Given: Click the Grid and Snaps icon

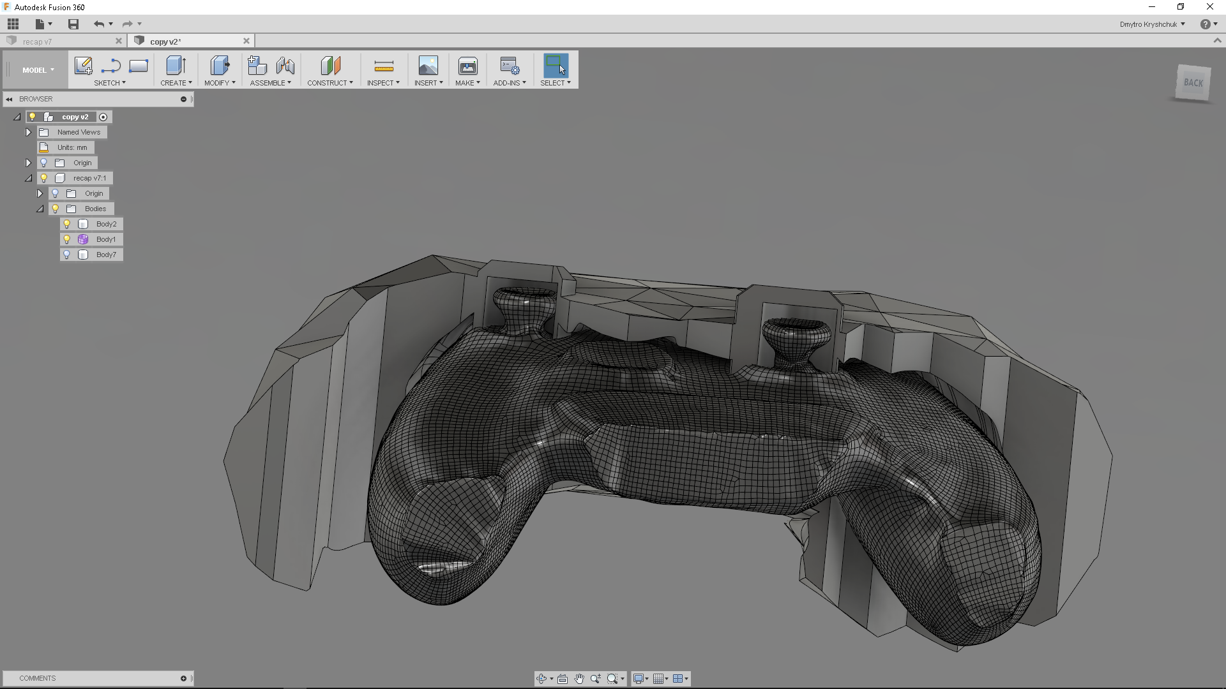Looking at the screenshot, I should click(658, 679).
